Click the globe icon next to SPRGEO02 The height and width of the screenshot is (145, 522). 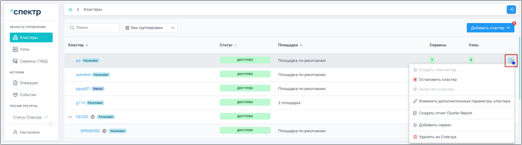[x=104, y=131]
